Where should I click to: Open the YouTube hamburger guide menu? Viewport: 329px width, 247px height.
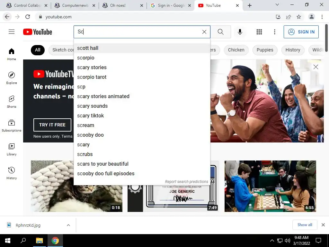pyautogui.click(x=12, y=32)
